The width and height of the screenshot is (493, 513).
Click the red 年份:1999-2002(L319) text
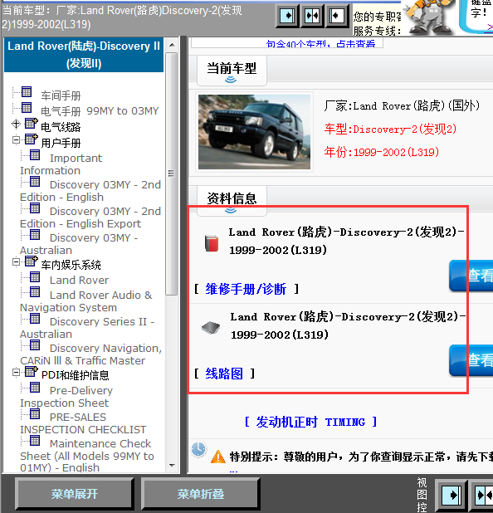(x=382, y=152)
